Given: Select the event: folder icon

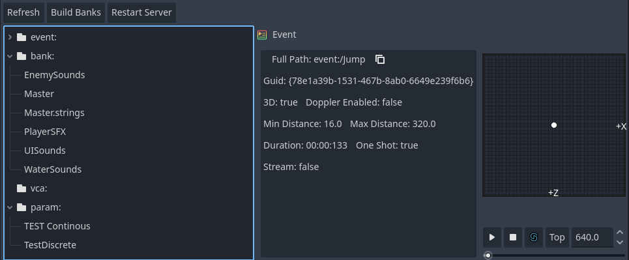Looking at the screenshot, I should coord(22,37).
